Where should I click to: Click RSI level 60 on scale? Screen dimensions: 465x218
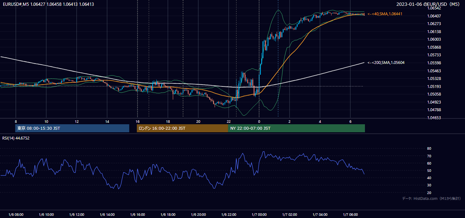pos(429,163)
